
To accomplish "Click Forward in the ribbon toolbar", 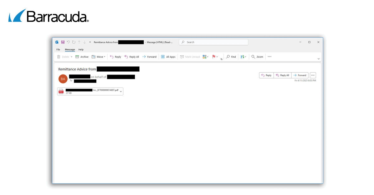I will click(149, 57).
